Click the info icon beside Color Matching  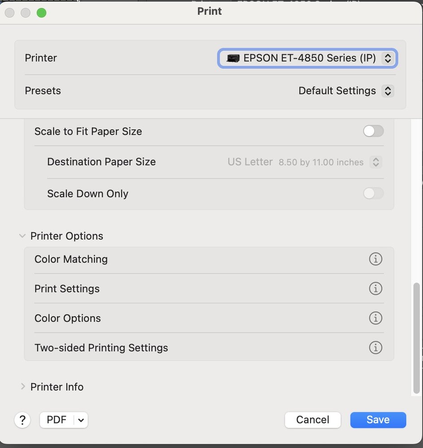pyautogui.click(x=376, y=259)
